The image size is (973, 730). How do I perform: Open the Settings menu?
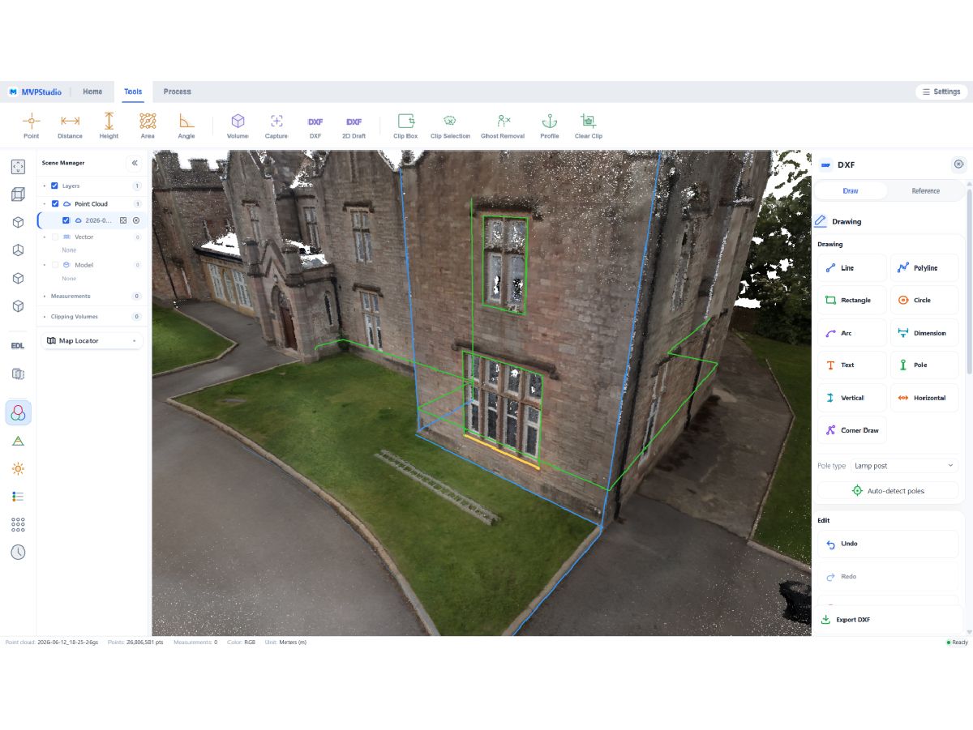tap(941, 92)
